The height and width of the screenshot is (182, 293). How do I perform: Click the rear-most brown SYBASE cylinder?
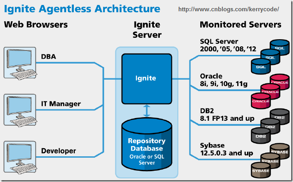pos(280,151)
